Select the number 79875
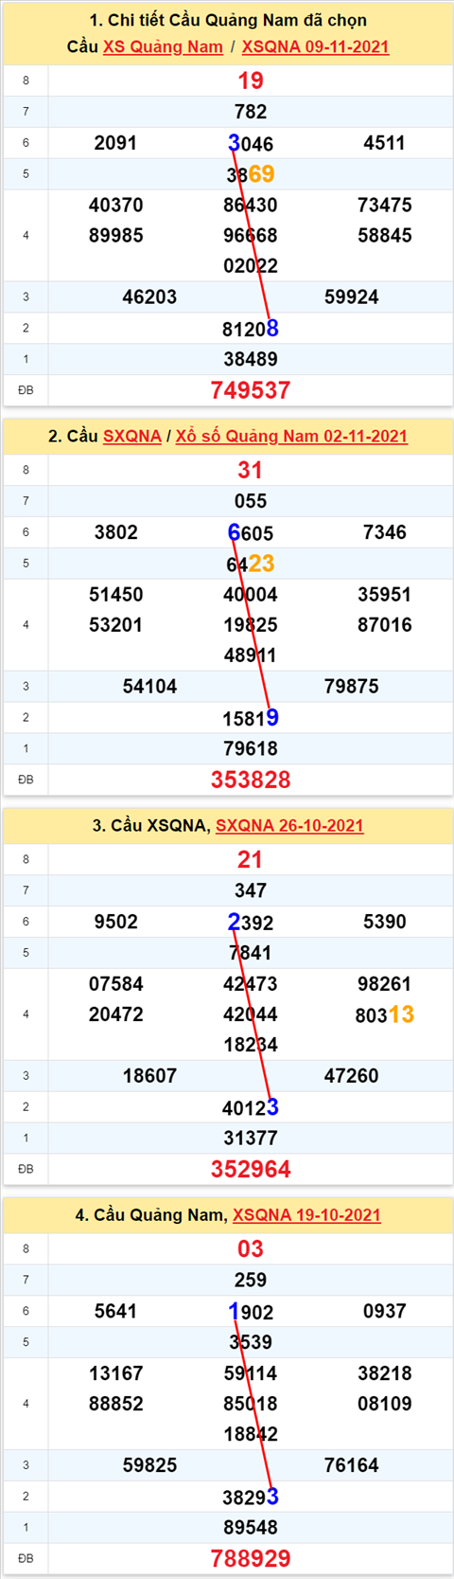454x1579 pixels. [x=352, y=686]
